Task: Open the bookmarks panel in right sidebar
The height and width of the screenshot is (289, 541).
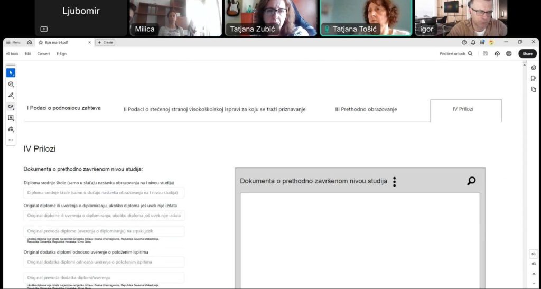Action: click(x=534, y=78)
